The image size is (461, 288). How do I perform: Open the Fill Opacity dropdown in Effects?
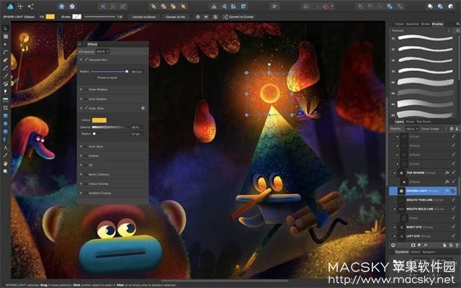click(102, 51)
